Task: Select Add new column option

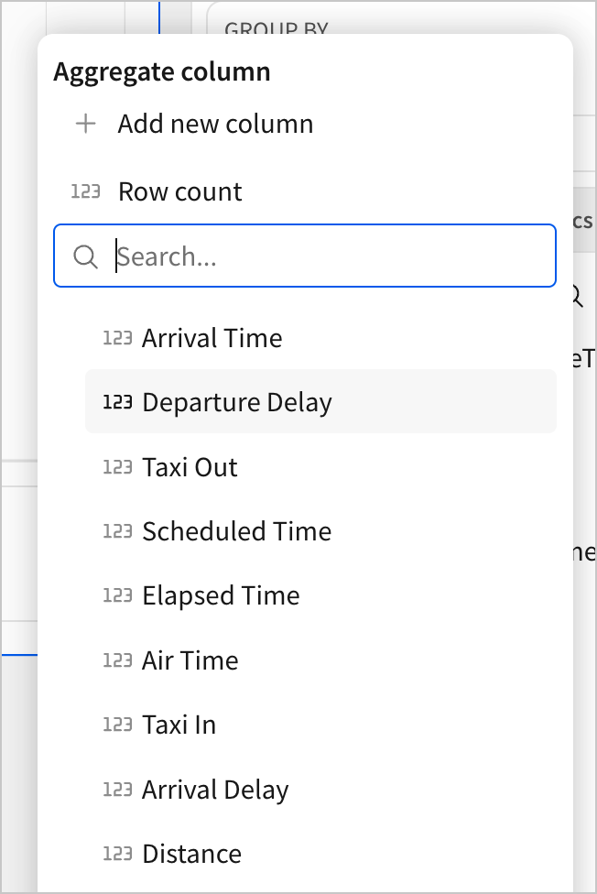Action: pos(215,125)
